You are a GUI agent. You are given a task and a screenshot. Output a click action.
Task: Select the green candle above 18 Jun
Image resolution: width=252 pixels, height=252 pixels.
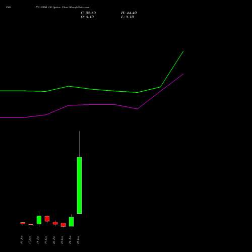point(39,220)
